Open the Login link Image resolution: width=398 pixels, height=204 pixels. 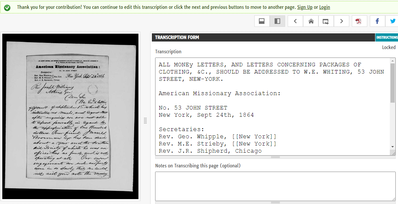coord(325,7)
